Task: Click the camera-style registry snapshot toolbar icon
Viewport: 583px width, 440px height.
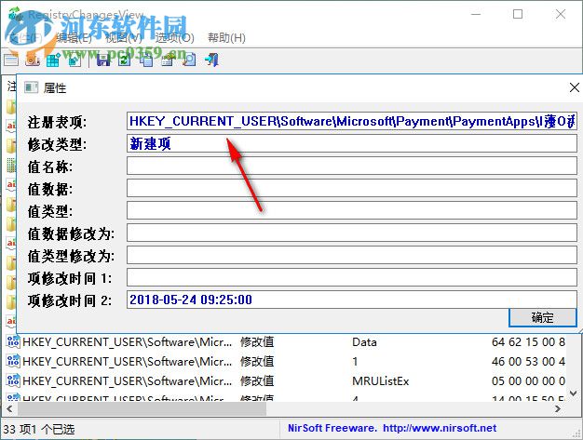Action: click(33, 60)
